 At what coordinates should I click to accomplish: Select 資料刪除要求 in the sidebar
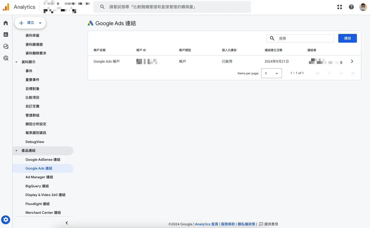(36, 53)
